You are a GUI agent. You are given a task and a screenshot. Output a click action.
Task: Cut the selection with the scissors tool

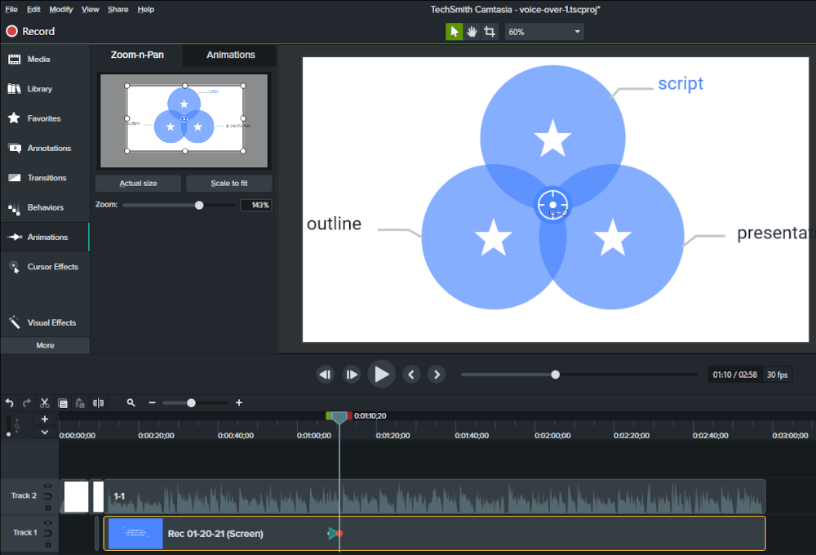pos(44,402)
